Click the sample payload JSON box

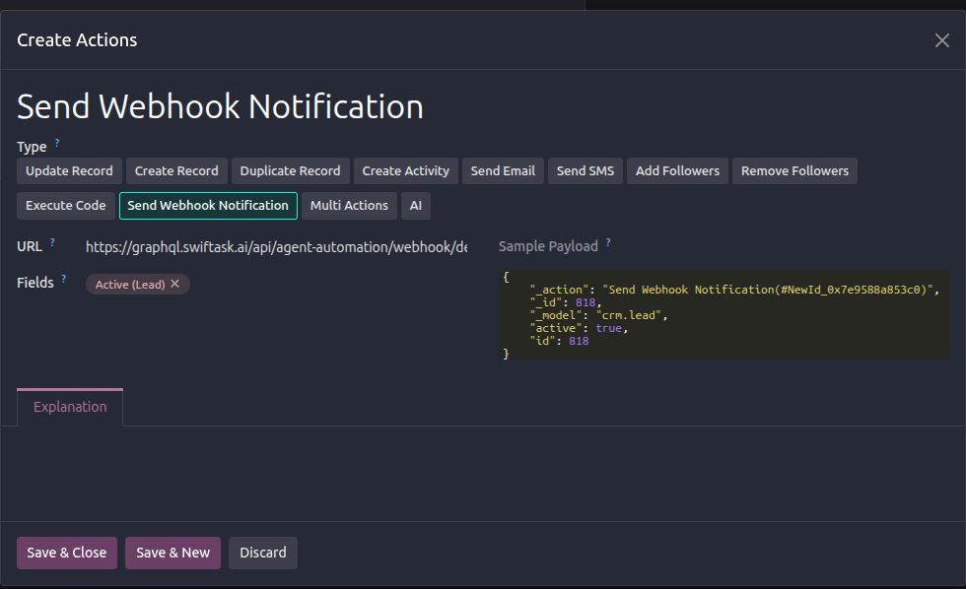pyautogui.click(x=724, y=315)
